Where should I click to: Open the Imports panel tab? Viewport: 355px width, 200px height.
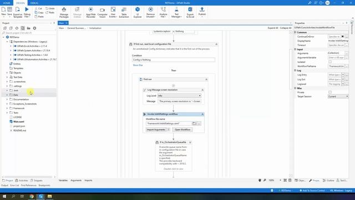pos(88,180)
